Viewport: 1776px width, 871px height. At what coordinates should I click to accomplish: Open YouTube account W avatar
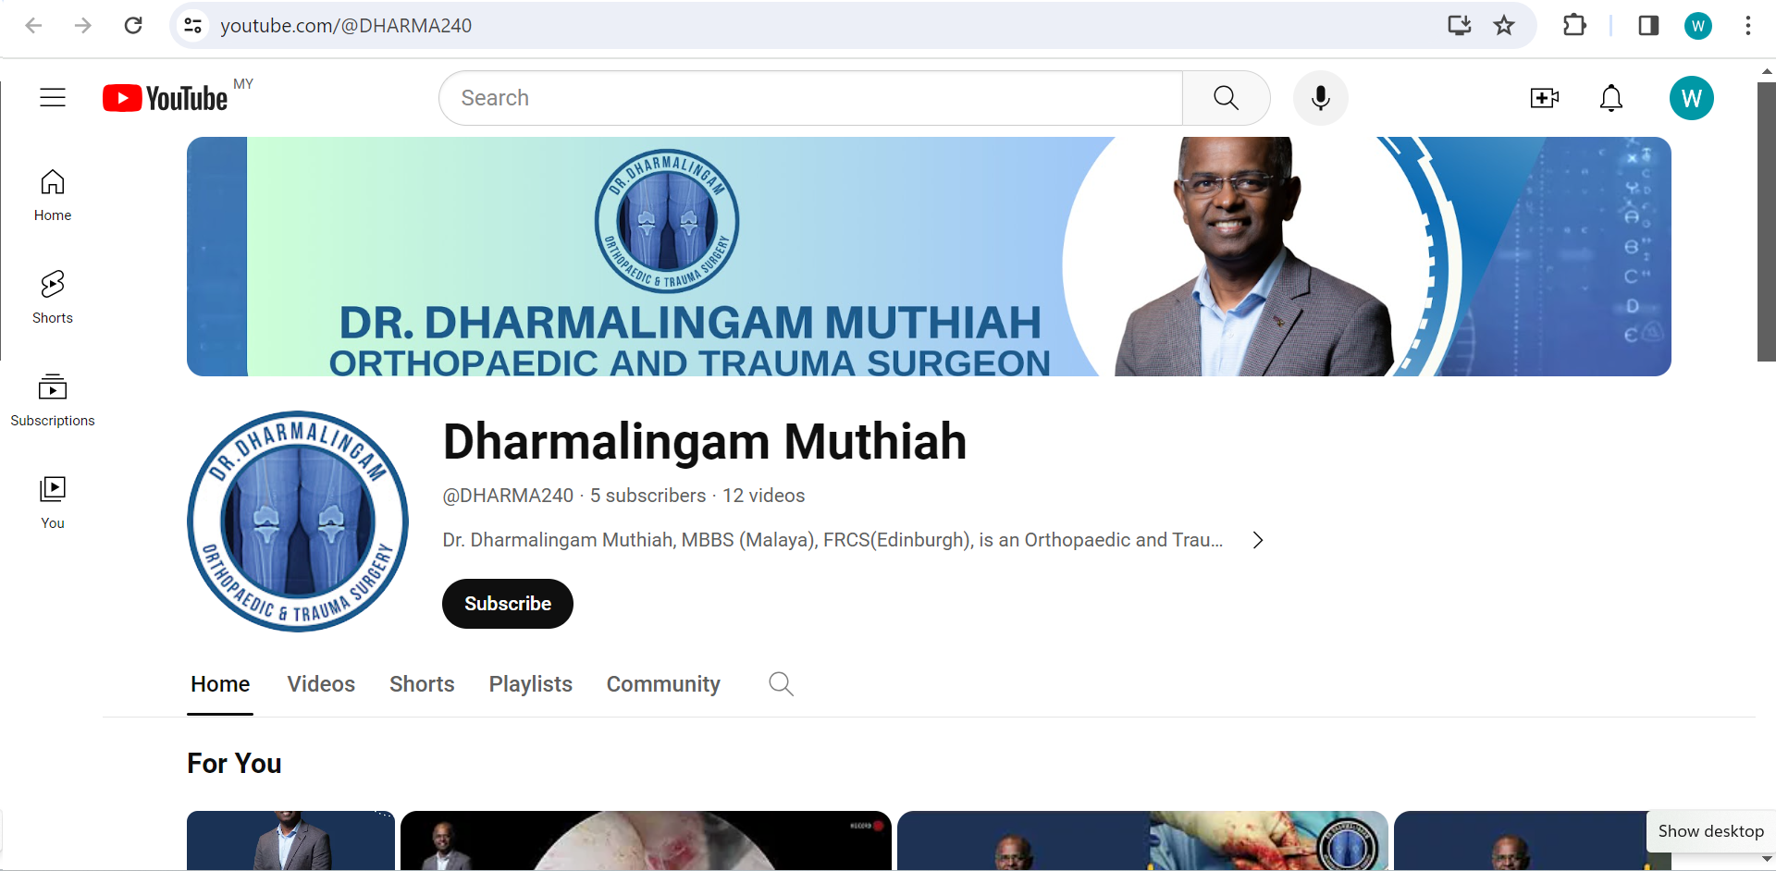click(x=1692, y=98)
